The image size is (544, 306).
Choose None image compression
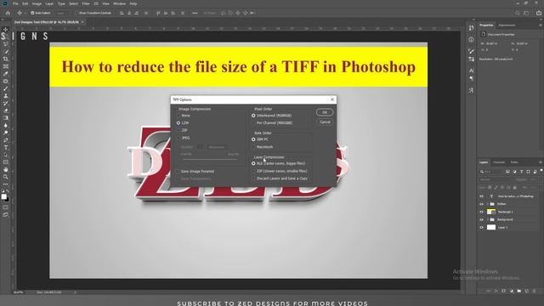[184, 116]
